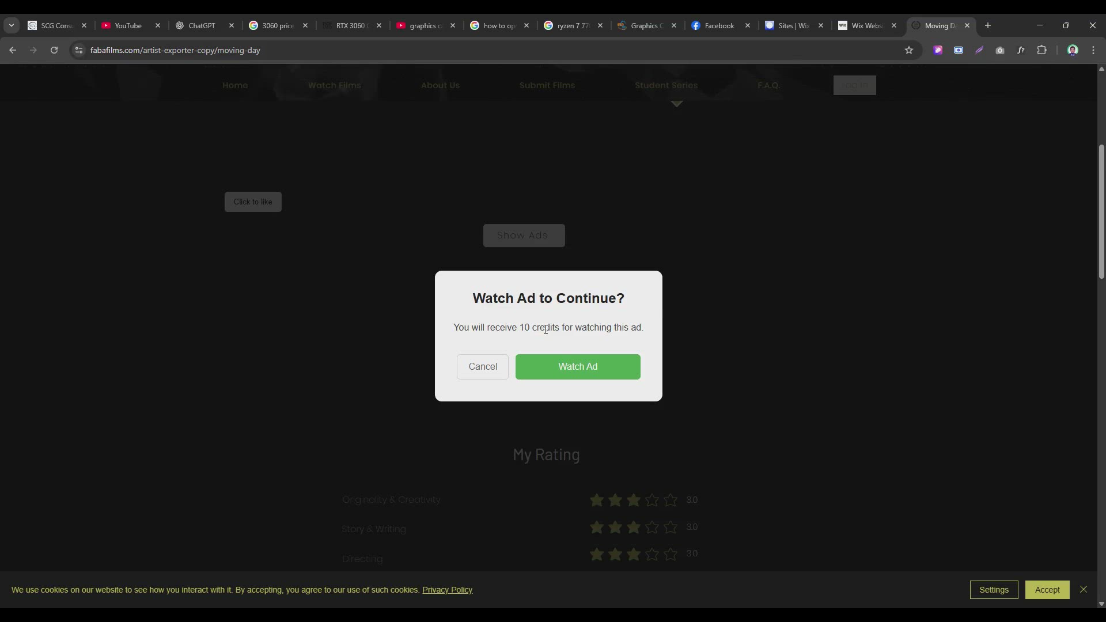1106x622 pixels.
Task: Click the green Watch Ad button
Action: tap(578, 367)
